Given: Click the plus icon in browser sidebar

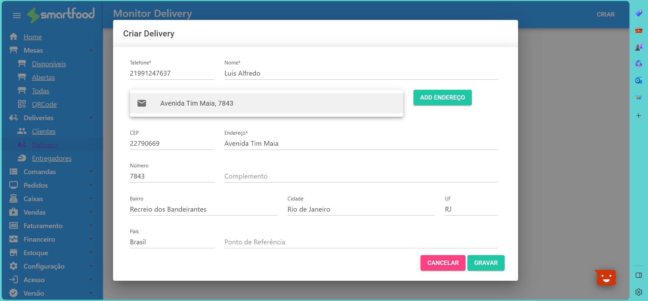Looking at the screenshot, I should pos(639,116).
